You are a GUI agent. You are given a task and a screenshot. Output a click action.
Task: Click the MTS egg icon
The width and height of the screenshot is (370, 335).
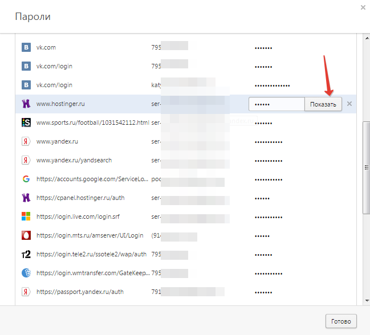(26, 235)
